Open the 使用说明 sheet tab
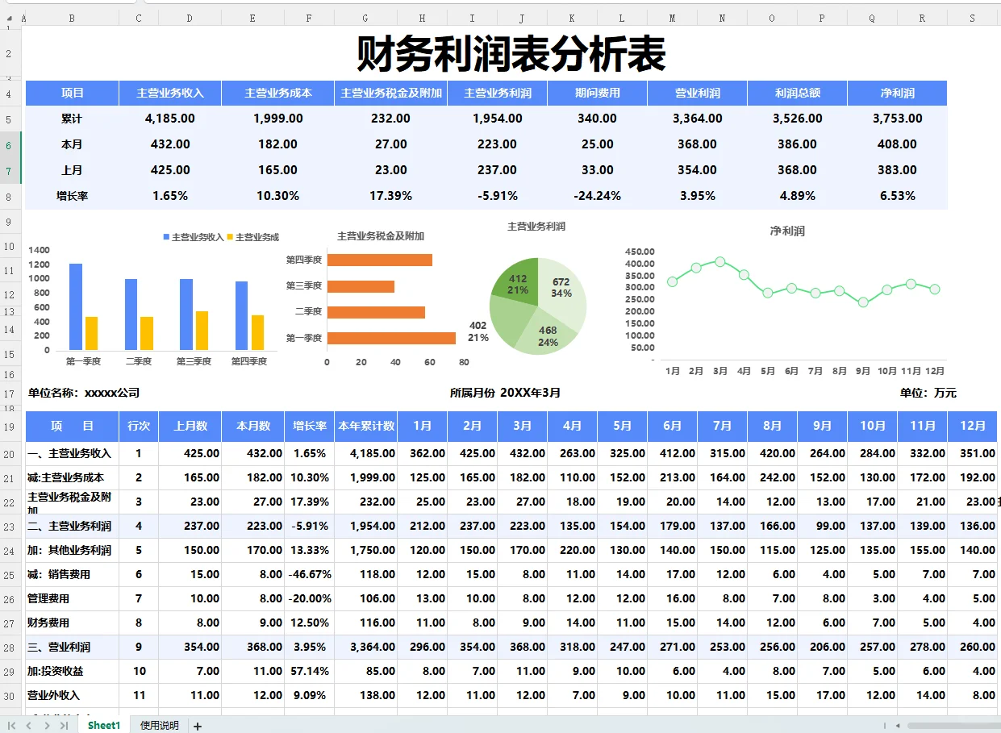Screen dimensions: 1001x733 (158, 725)
